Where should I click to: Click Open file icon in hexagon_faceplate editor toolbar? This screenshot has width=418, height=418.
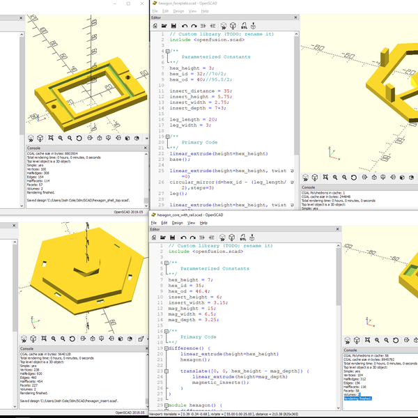164,26
